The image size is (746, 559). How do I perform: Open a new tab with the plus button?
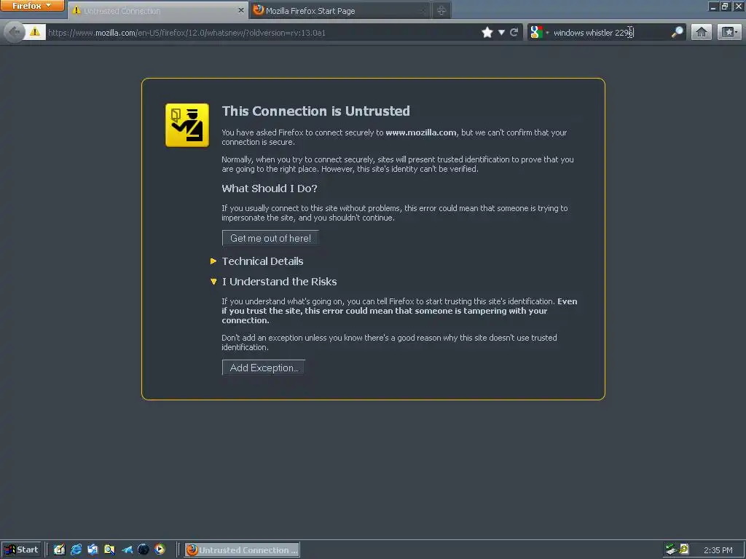point(441,10)
